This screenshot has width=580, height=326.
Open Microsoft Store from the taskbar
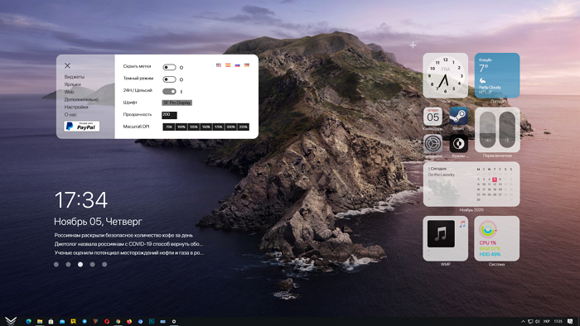(51, 322)
